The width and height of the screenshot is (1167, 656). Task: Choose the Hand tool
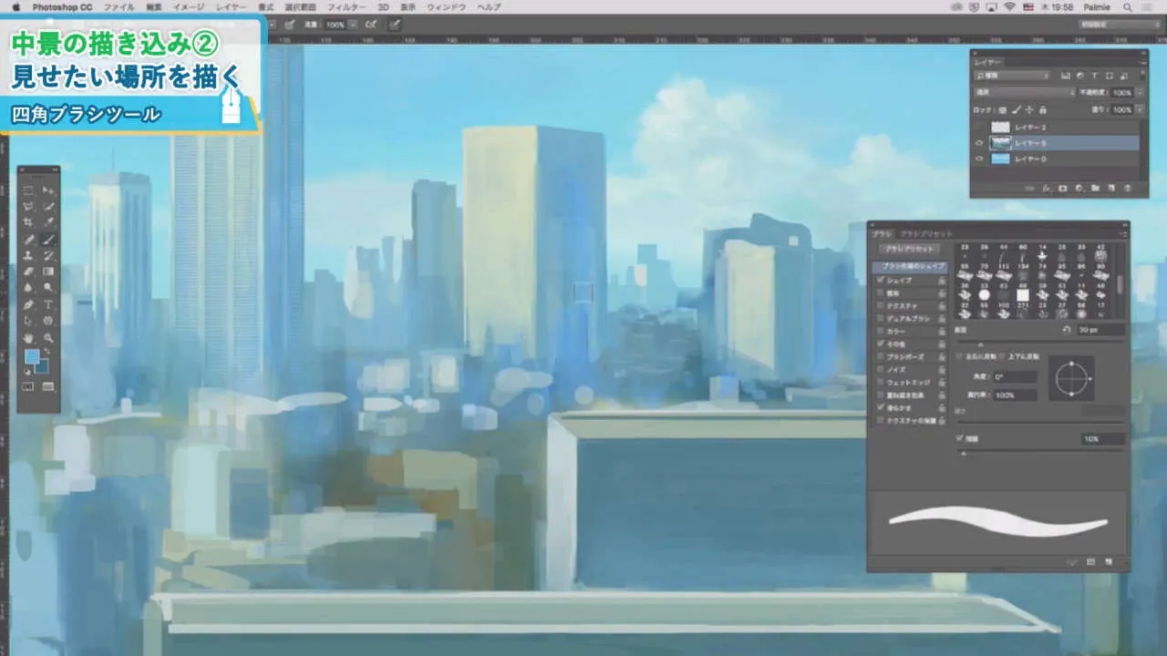pos(28,337)
